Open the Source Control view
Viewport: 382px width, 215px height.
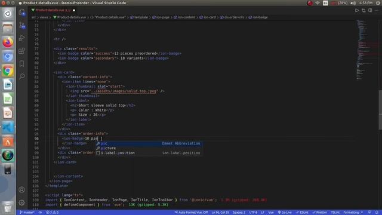pyautogui.click(x=22, y=25)
